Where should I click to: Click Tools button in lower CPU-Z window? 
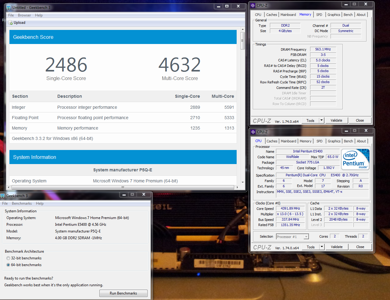tap(311, 247)
